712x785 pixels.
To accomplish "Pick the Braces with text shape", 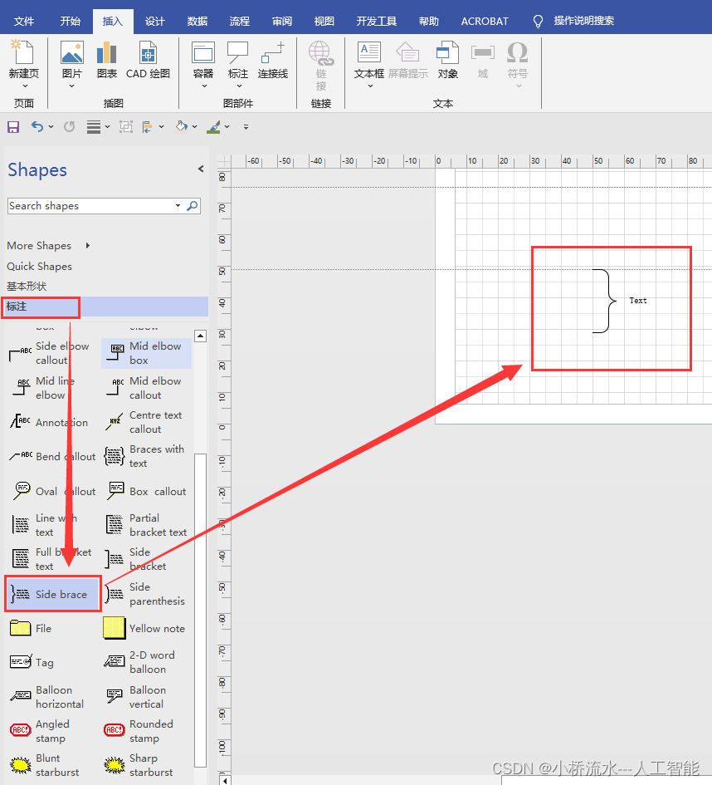I will point(145,456).
